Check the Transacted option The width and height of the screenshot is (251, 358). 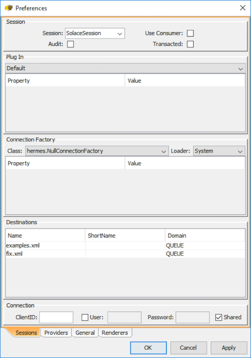(190, 44)
